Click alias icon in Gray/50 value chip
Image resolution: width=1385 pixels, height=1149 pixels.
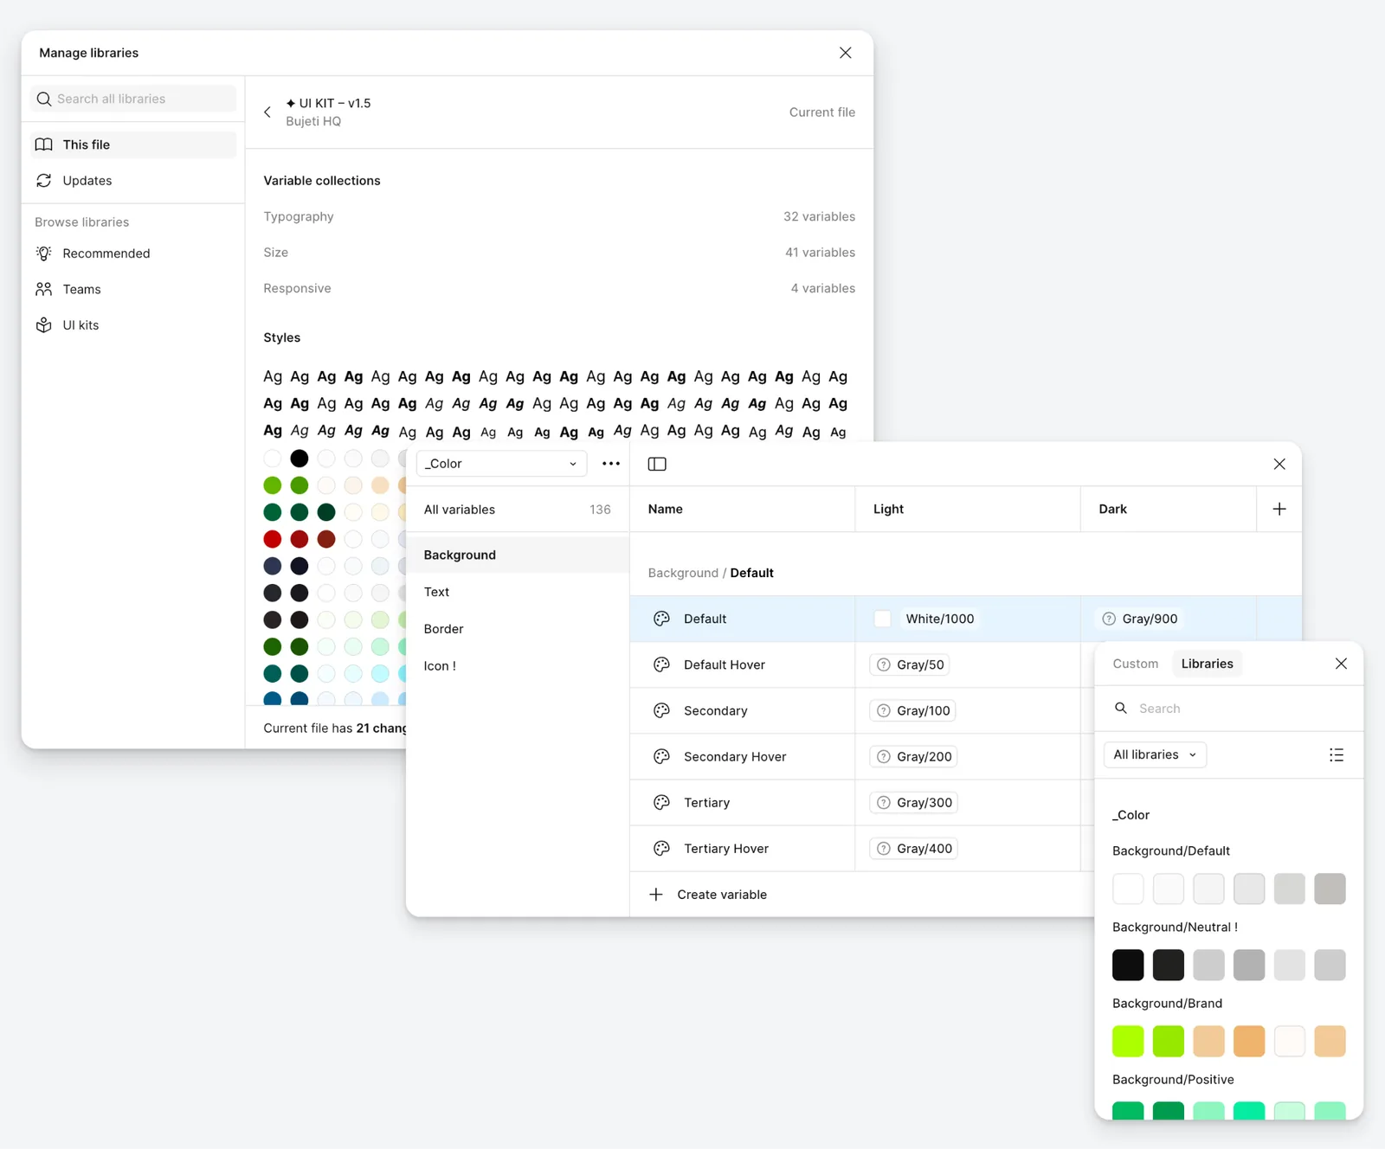(x=883, y=664)
